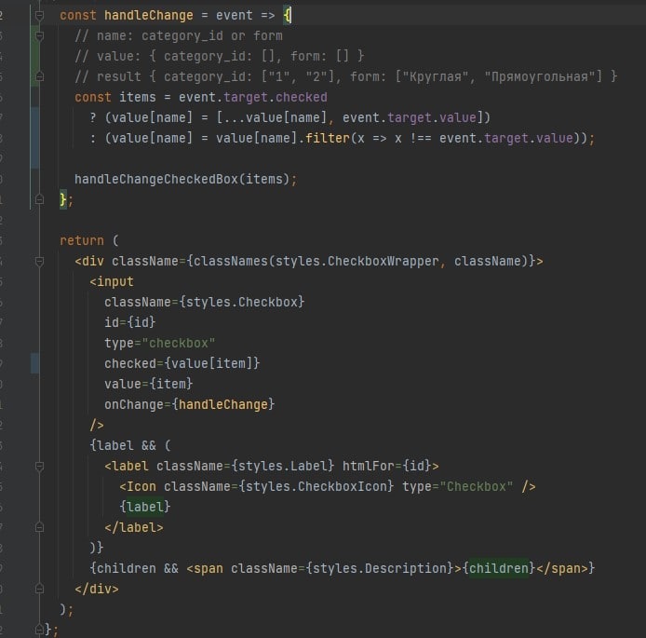Collapse the handleChange function fold marker

pos(39,16)
